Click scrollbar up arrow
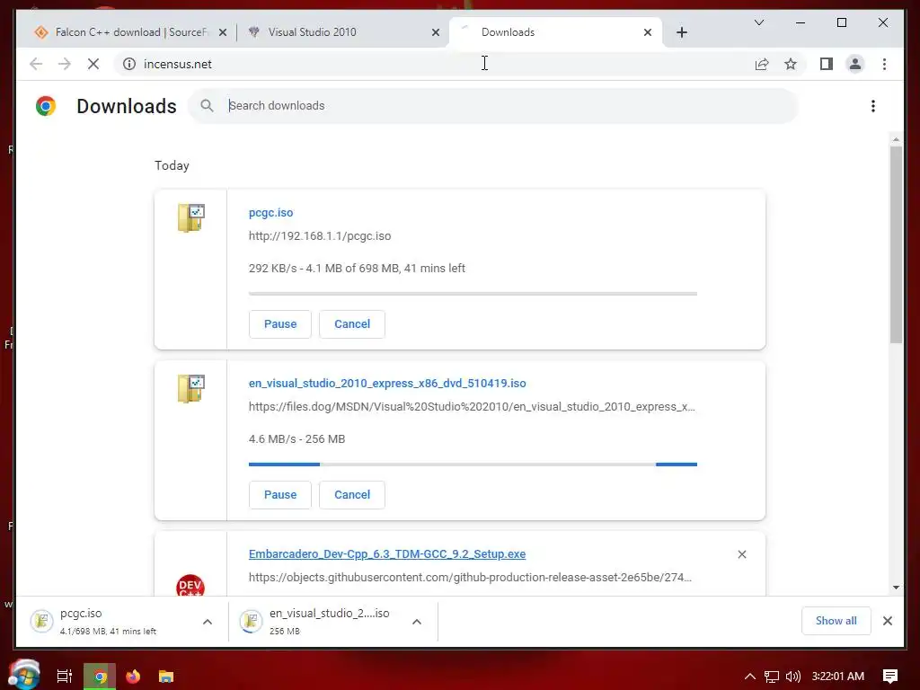Image resolution: width=920 pixels, height=690 pixels. [896, 139]
